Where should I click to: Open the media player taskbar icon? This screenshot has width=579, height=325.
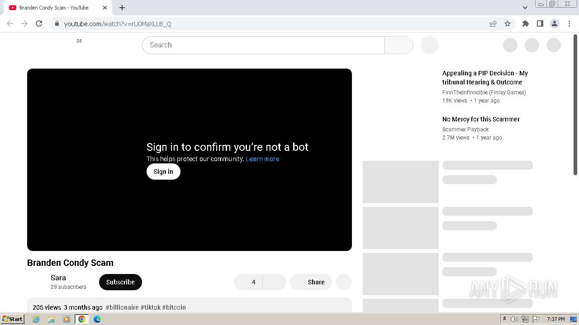(66, 319)
